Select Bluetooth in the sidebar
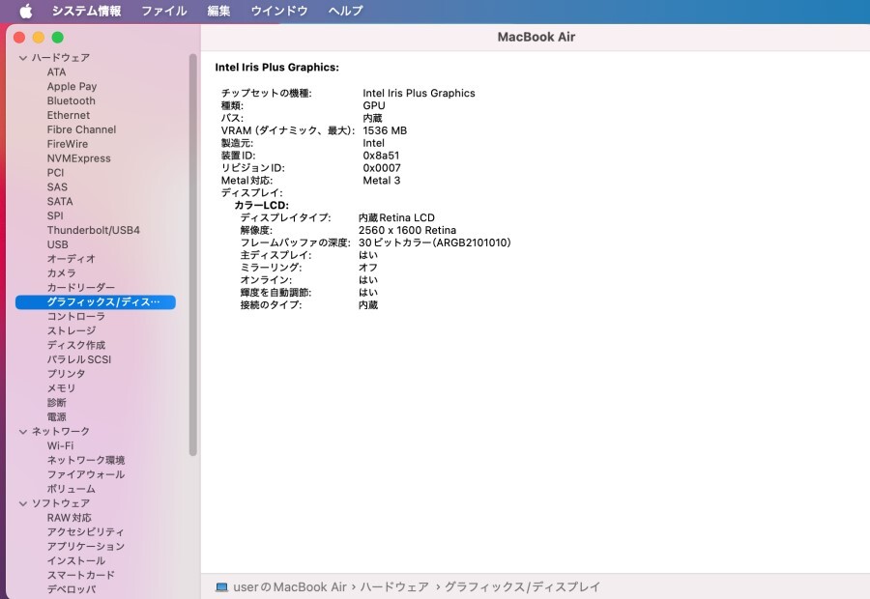 tap(71, 100)
